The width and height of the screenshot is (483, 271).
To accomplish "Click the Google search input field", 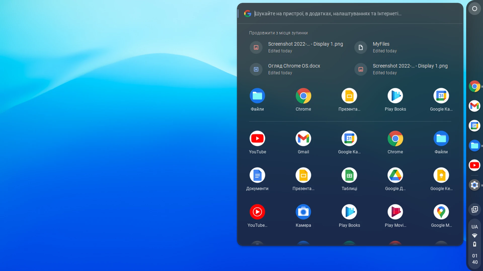I will 327,14.
